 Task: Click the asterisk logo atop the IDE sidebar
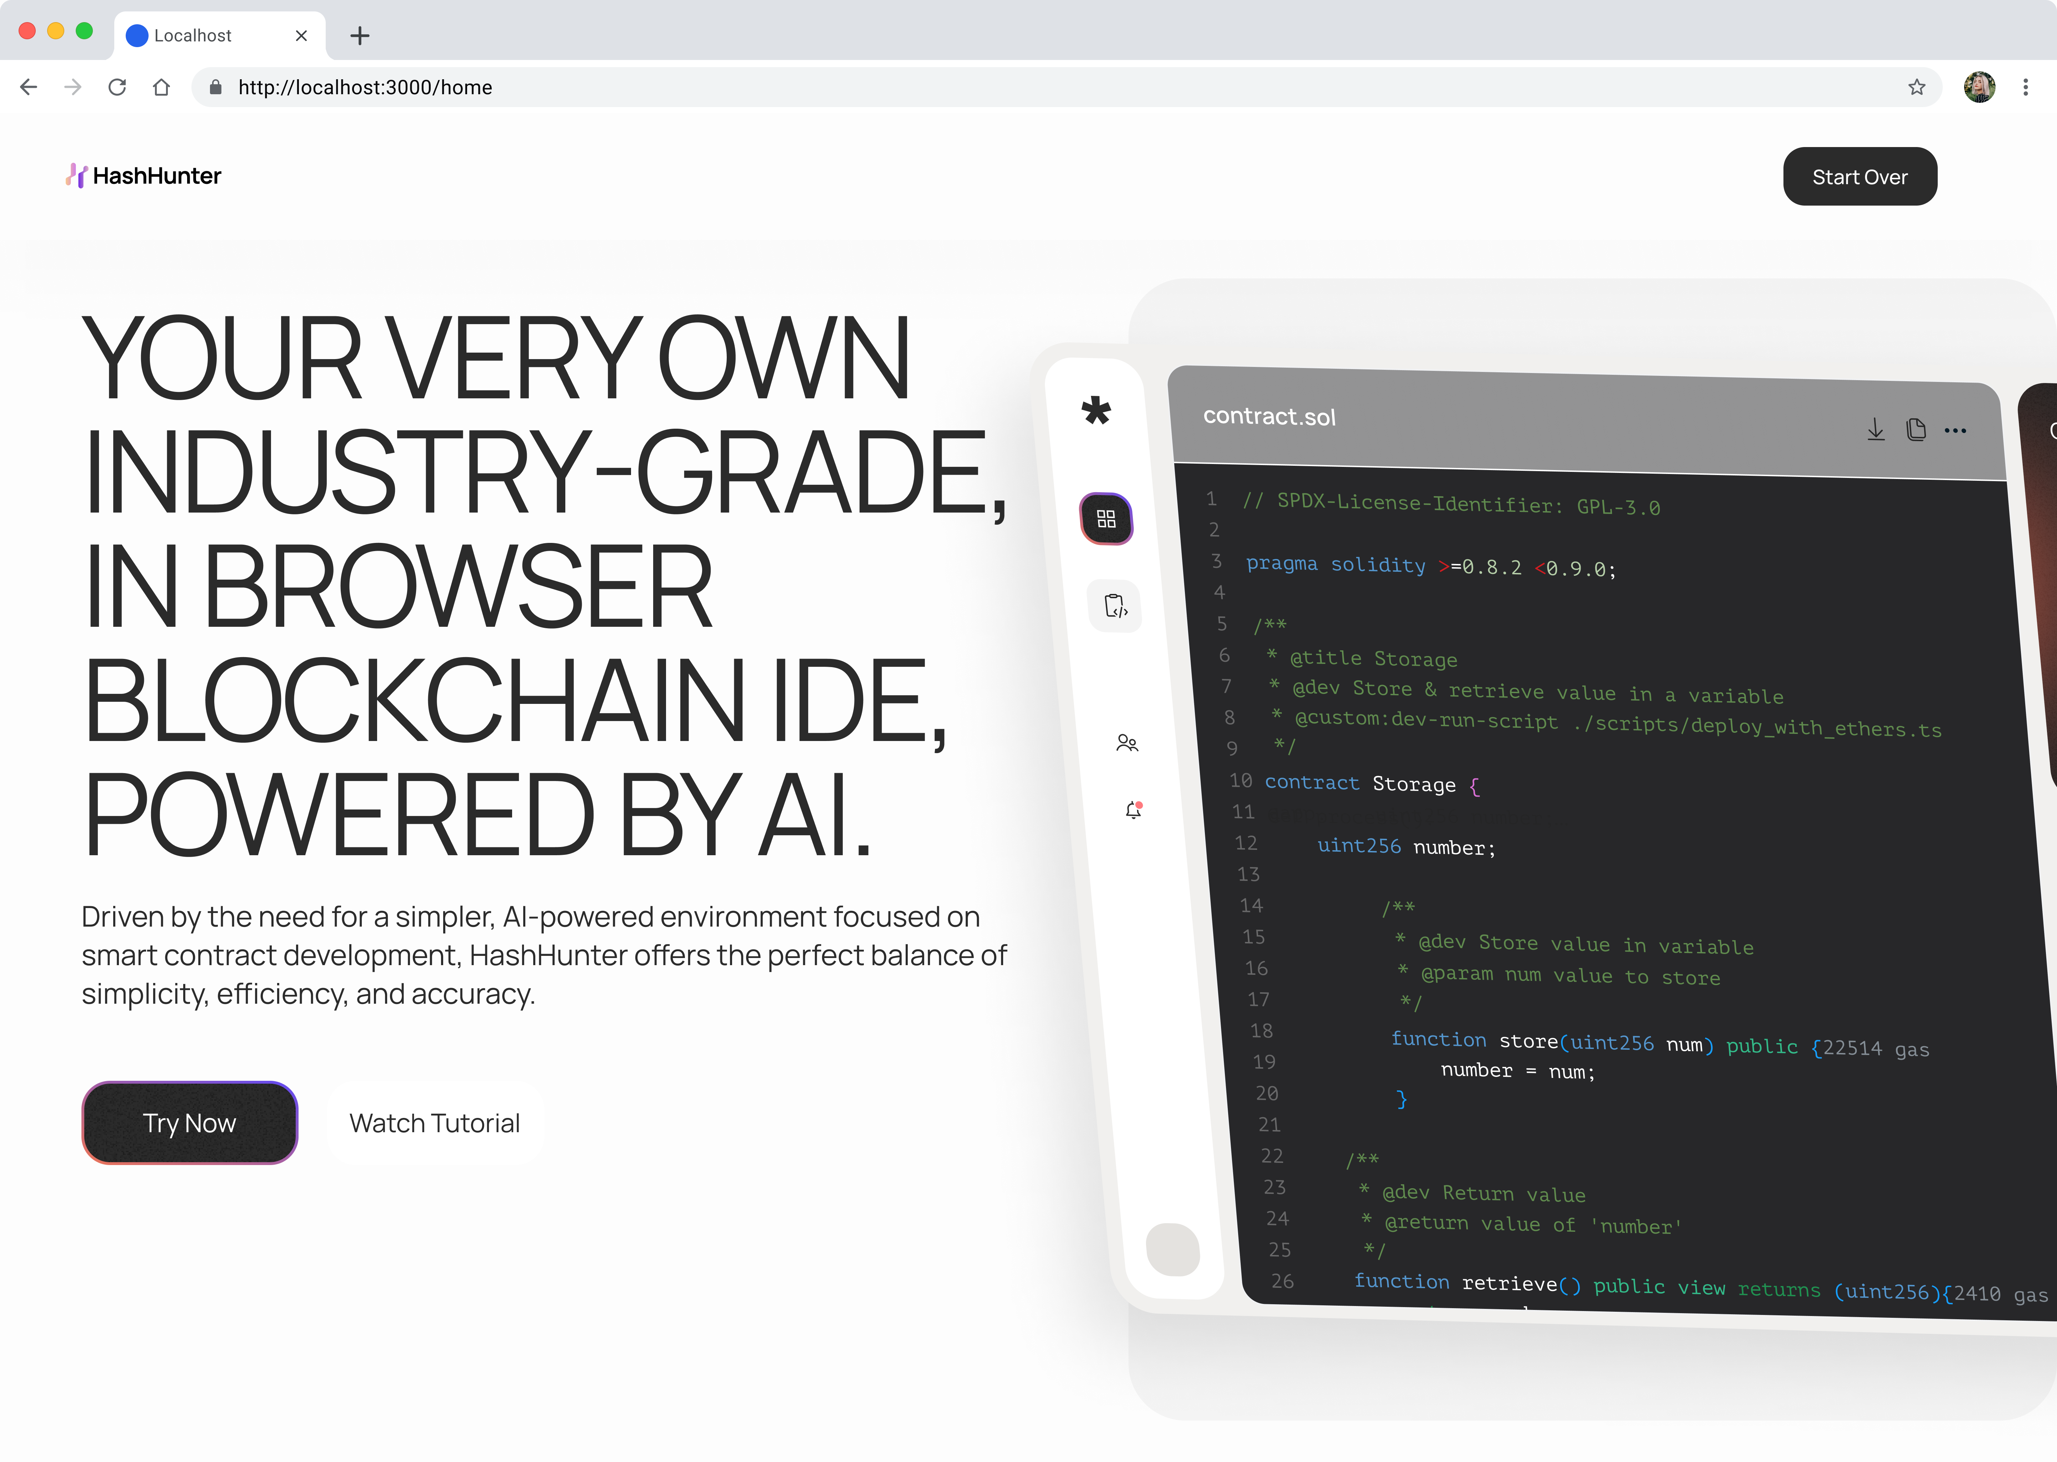(1095, 412)
